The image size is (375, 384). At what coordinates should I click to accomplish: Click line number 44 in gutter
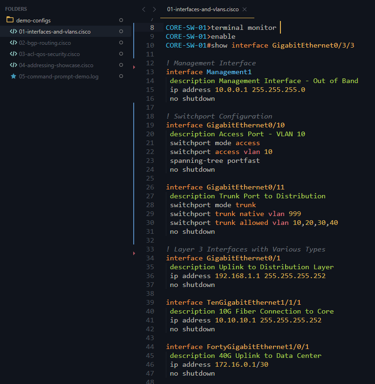click(150, 347)
